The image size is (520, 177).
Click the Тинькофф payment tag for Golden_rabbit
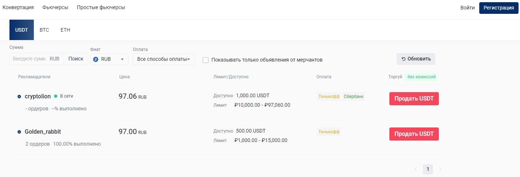pyautogui.click(x=329, y=132)
